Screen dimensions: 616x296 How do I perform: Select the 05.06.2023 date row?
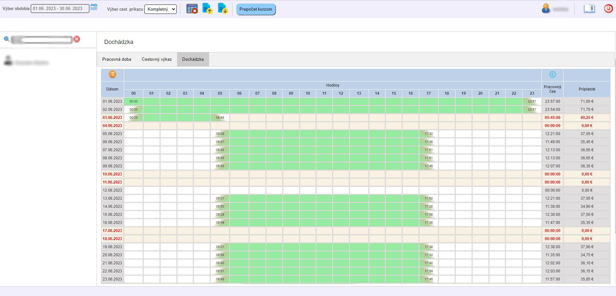(112, 134)
